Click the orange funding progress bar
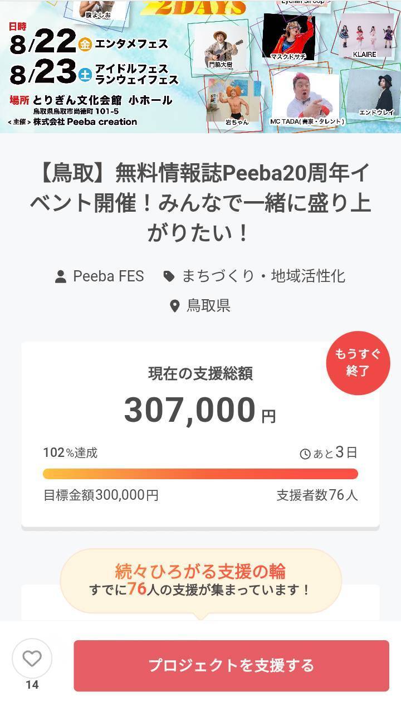 (200, 474)
